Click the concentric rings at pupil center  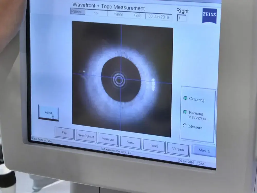[x=119, y=80]
